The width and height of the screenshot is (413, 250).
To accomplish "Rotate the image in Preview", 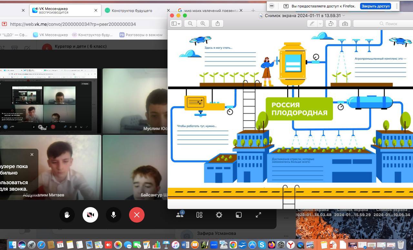I will coord(331,24).
